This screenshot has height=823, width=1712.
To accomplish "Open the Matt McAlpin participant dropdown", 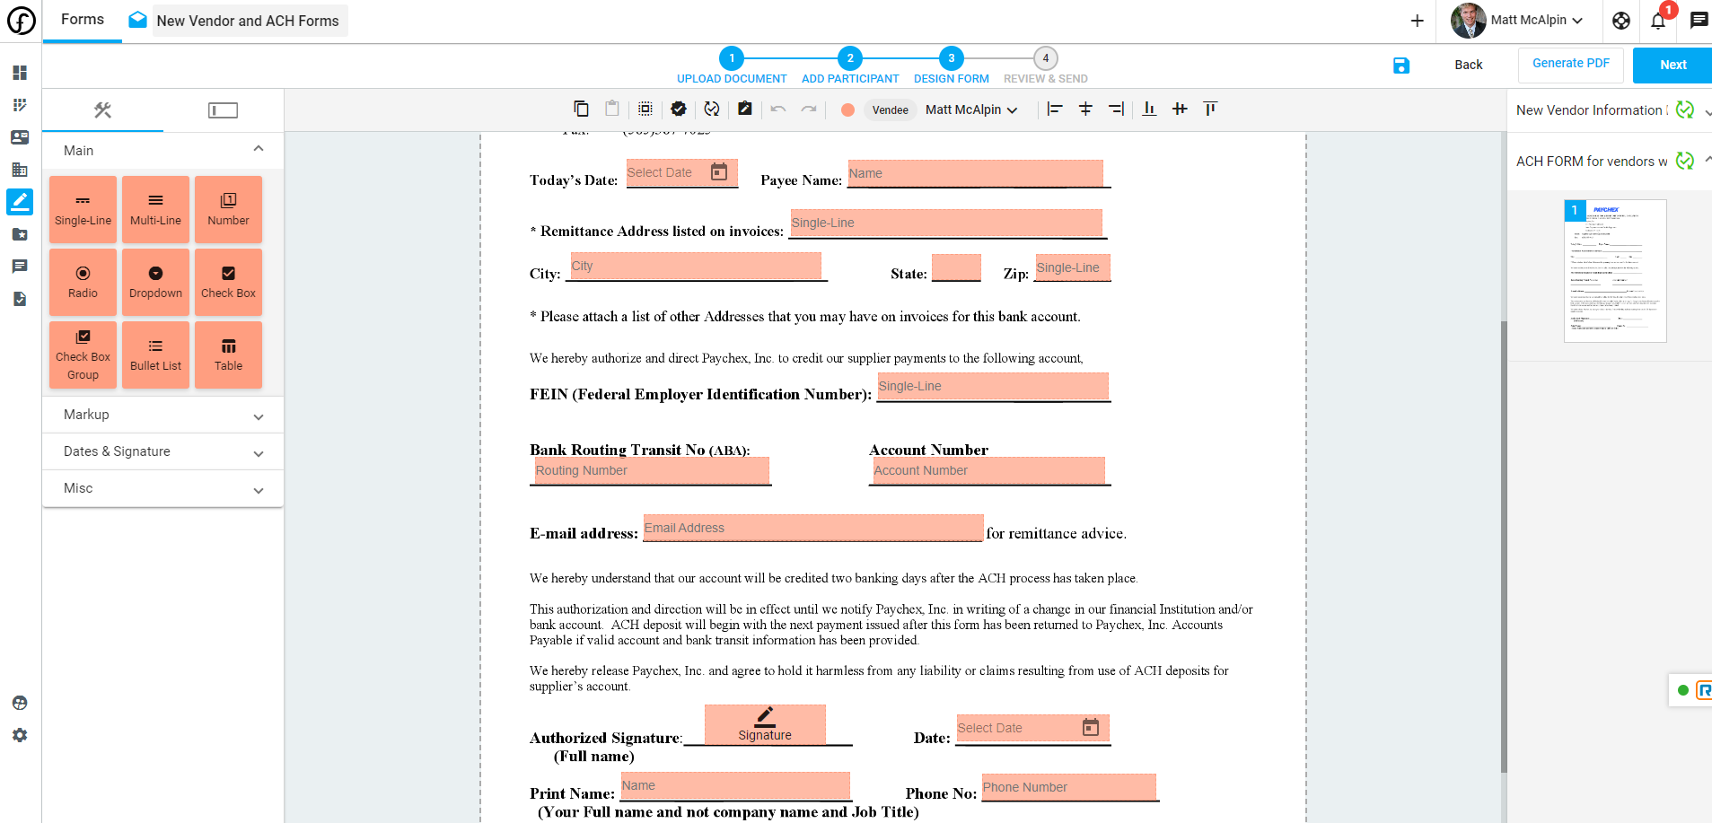I will (972, 109).
